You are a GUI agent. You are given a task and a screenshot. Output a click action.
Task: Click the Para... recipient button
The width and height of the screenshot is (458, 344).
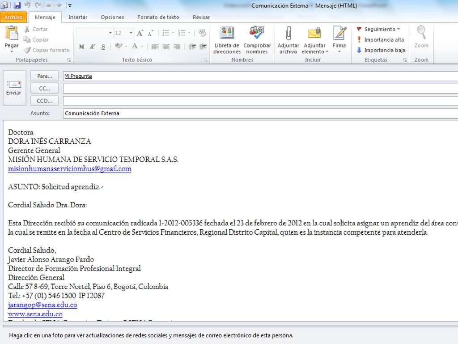click(x=44, y=76)
